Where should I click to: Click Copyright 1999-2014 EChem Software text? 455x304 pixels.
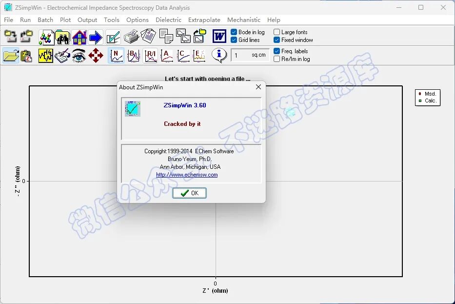(x=189, y=151)
